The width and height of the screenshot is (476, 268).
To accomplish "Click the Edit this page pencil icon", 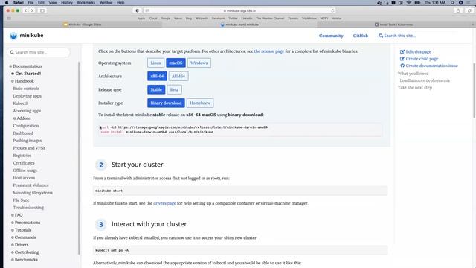I will tap(402, 52).
